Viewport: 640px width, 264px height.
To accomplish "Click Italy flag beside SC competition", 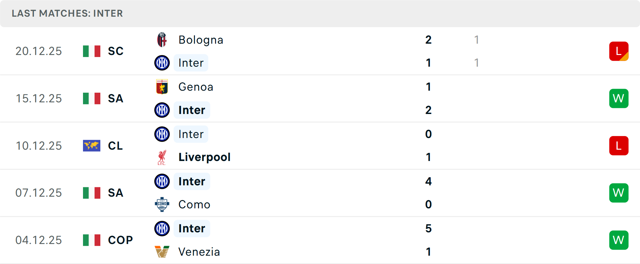I will click(92, 51).
